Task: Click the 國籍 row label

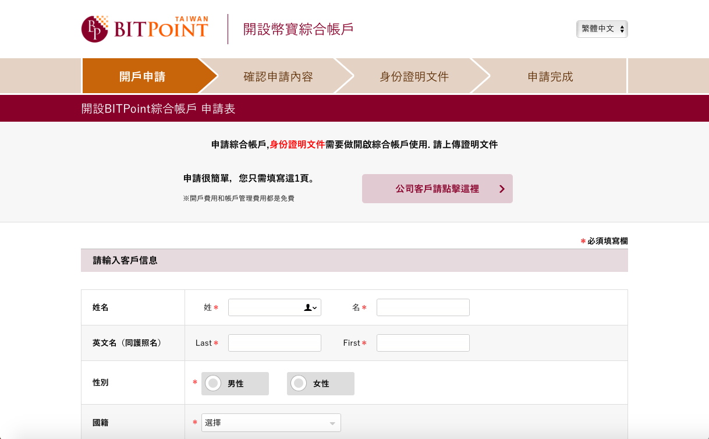Action: [101, 423]
